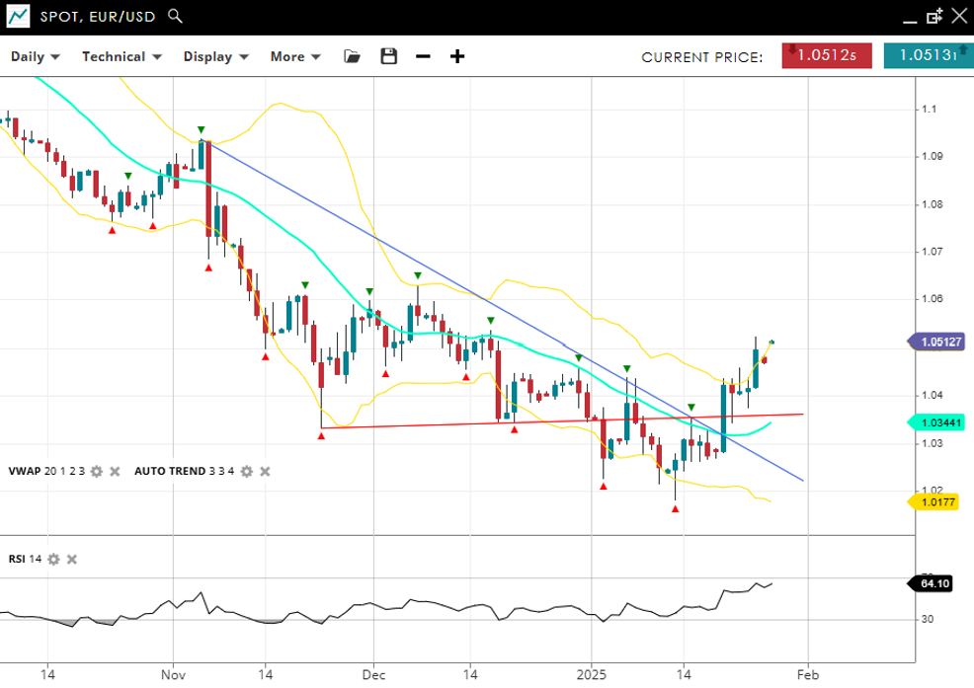Remove the AUTO TREND indicator

265,472
